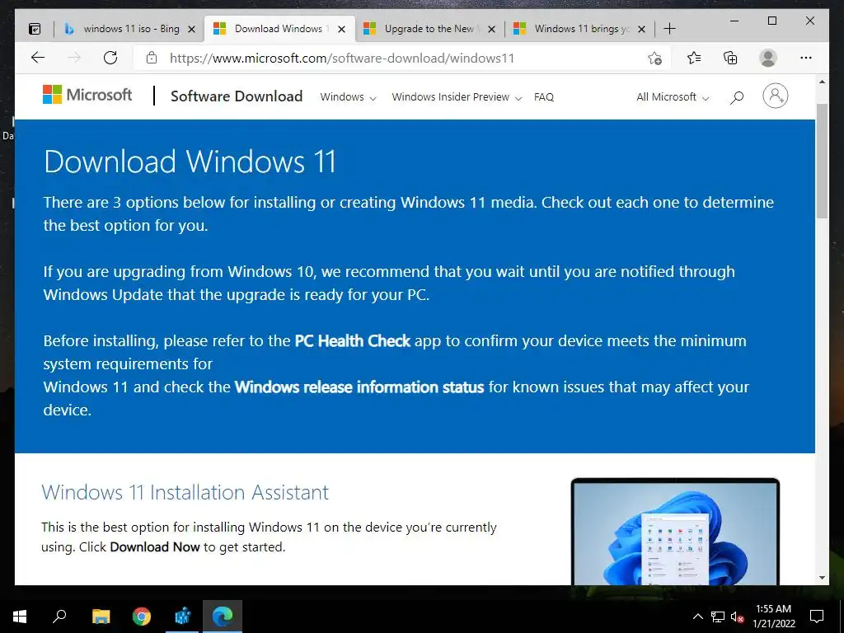Screen dimensions: 844x633
Task: Open the Favorites list icon
Action: pos(694,58)
